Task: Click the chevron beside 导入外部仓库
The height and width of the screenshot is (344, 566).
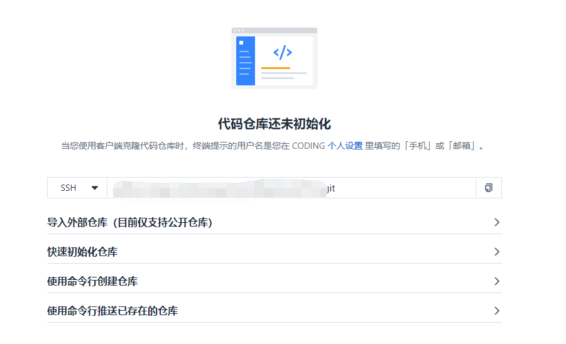Action: [x=496, y=222]
